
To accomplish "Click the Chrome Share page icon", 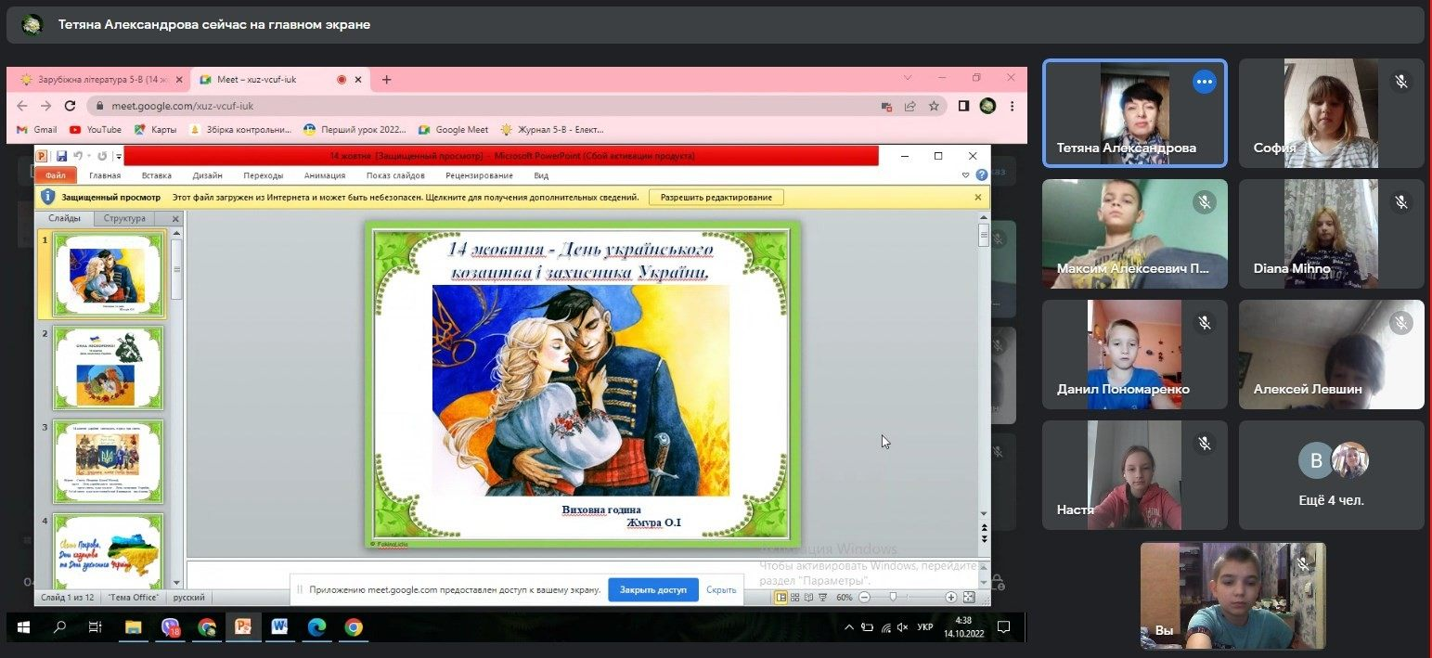I will [910, 106].
